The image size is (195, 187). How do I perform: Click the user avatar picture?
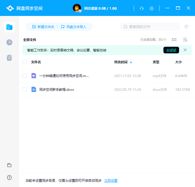[x=77, y=8]
